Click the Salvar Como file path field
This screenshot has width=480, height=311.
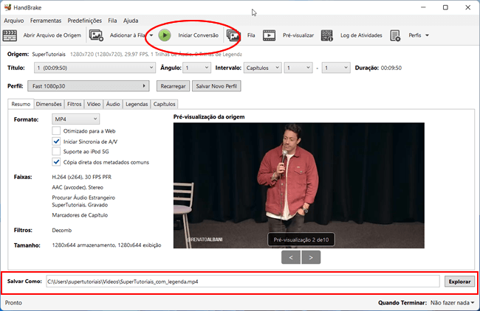242,282
